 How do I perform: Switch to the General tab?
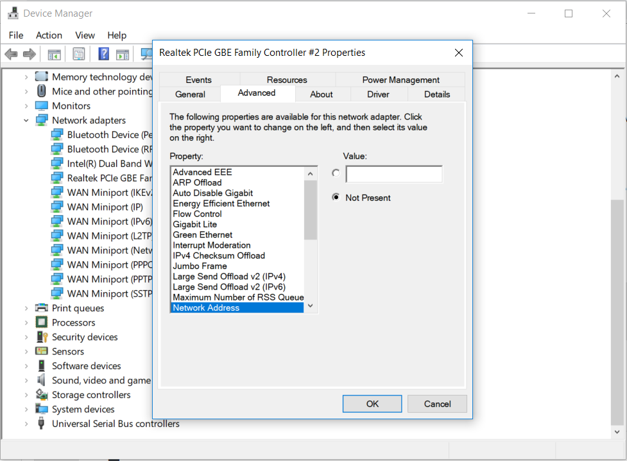190,94
